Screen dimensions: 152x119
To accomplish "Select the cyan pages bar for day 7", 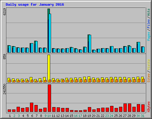I will click(37, 47).
